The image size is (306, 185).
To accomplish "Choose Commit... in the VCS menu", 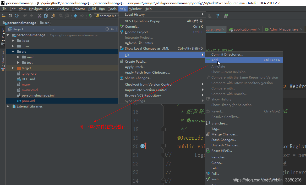I will [162, 26].
